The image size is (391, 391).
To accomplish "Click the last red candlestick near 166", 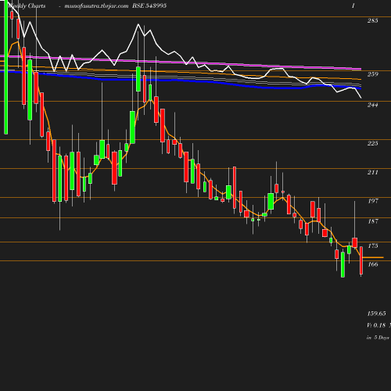I will point(361,260).
